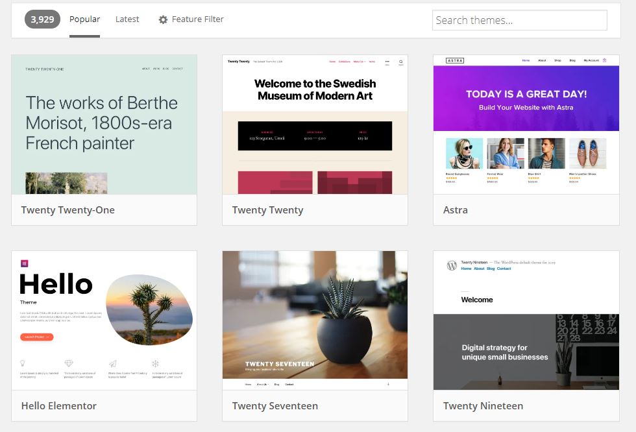Click the three-dots menu icon in Twenty Twenty preview
Screen dimensions: 636x432
point(387,62)
